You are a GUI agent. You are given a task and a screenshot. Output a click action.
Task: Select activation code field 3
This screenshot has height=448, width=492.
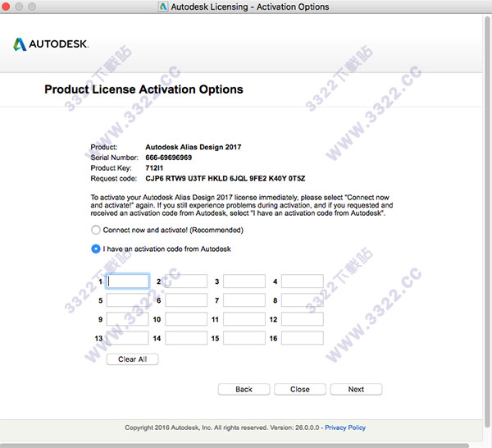click(244, 281)
